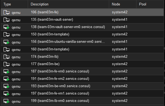Click the template icon for 174 team03m-lb

pyautogui.click(x=7, y=57)
